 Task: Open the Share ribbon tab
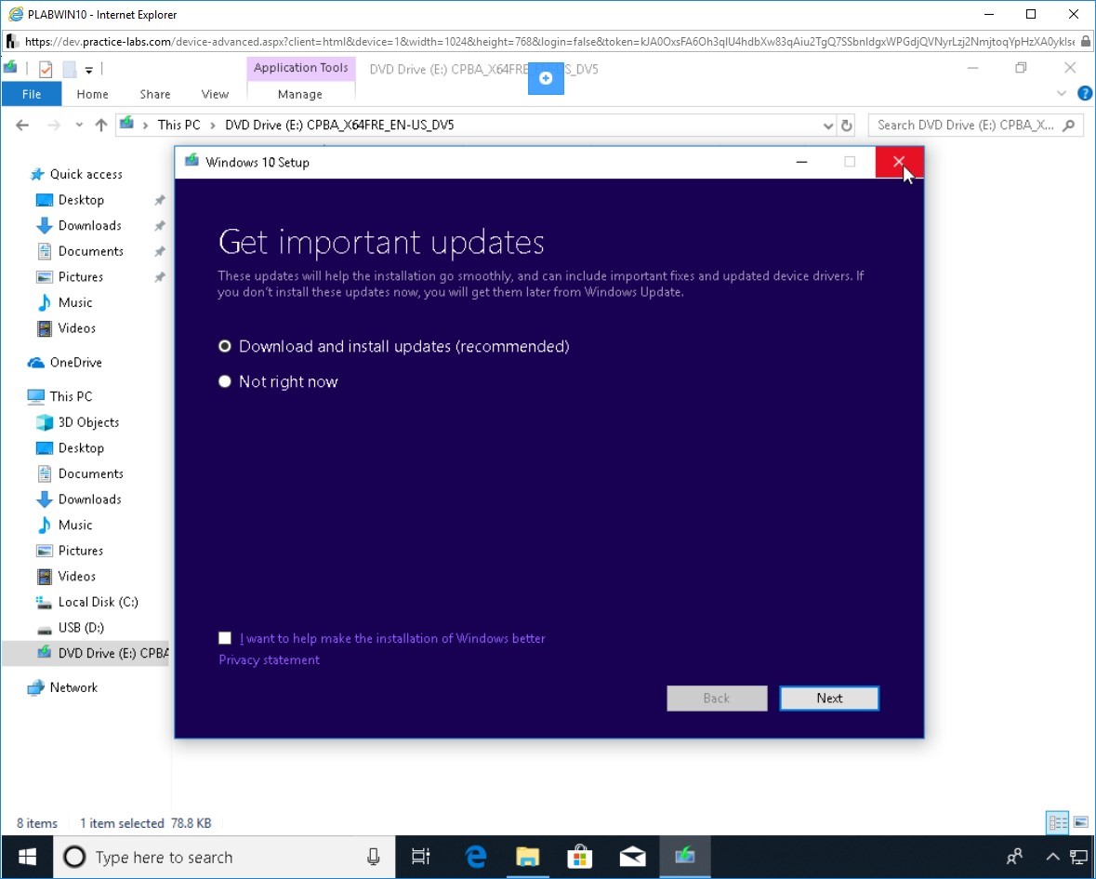(x=155, y=94)
